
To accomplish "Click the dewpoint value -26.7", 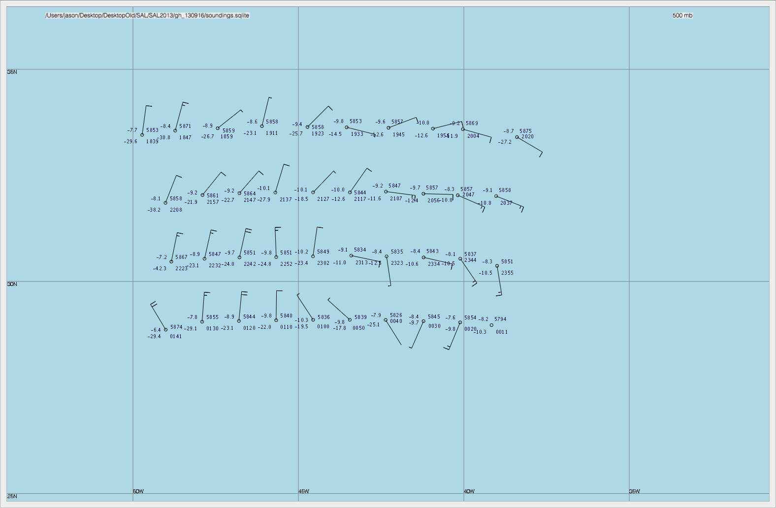I will point(208,137).
